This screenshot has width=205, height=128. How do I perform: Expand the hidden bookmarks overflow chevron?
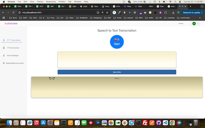pos(200,18)
